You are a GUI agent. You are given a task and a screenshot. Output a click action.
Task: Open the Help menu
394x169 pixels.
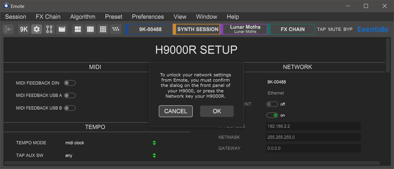[233, 17]
